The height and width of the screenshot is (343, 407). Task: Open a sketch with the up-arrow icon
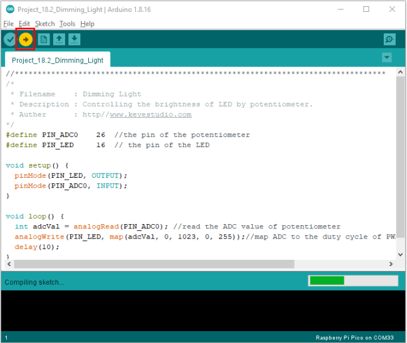[x=59, y=39]
